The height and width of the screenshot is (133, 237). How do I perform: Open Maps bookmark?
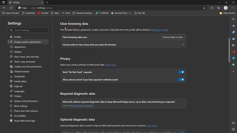tap(55, 13)
